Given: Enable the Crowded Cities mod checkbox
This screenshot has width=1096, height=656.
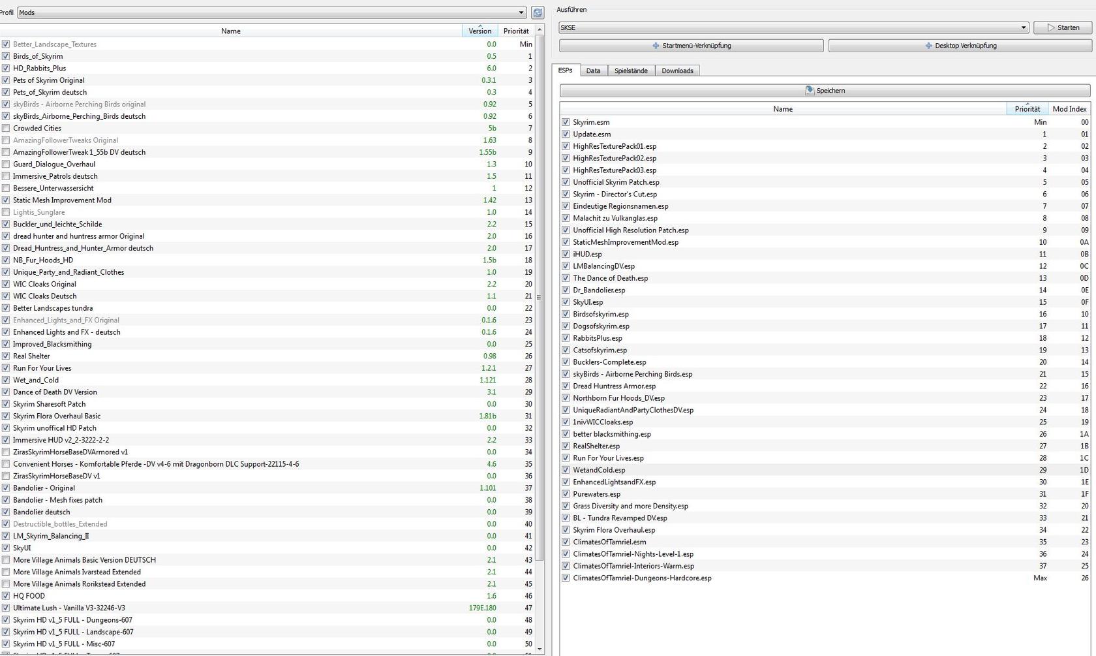Looking at the screenshot, I should click(6, 129).
